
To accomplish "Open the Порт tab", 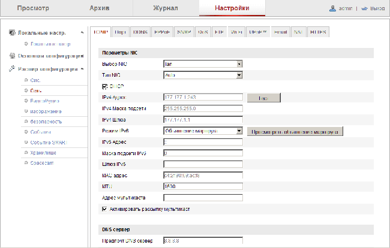I will pyautogui.click(x=121, y=32).
